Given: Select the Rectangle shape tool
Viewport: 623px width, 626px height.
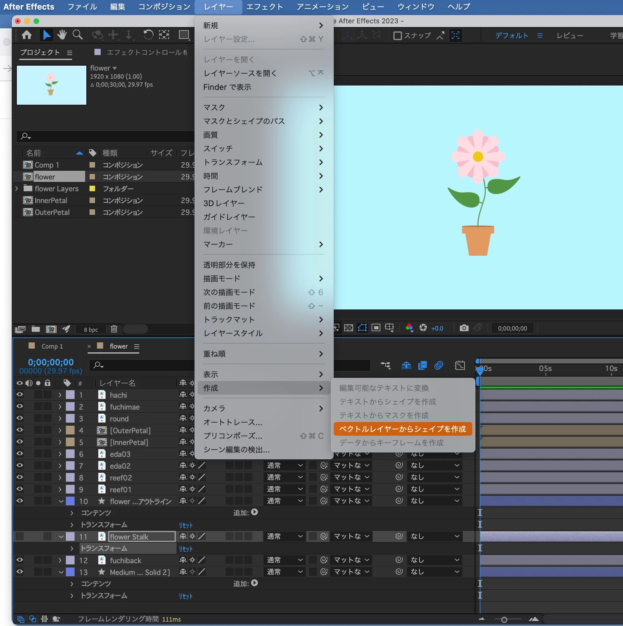Looking at the screenshot, I should tap(184, 35).
